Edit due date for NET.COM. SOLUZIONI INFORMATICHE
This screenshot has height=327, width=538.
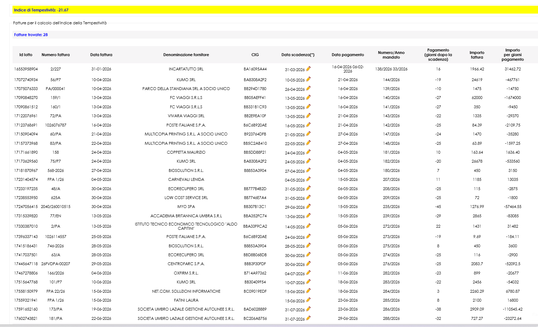point(308,291)
